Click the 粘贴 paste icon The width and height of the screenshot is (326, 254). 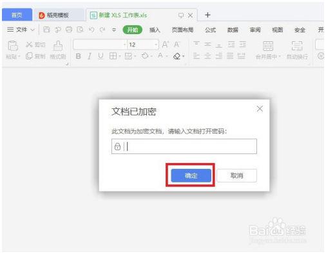[13, 46]
